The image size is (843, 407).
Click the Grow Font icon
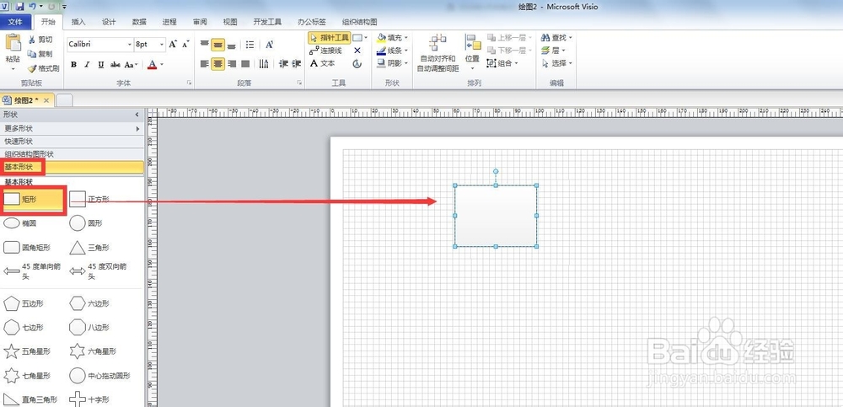coord(173,44)
